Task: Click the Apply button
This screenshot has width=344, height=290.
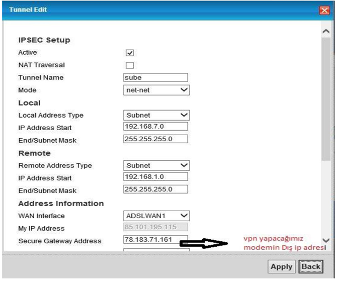Action: pyautogui.click(x=282, y=266)
